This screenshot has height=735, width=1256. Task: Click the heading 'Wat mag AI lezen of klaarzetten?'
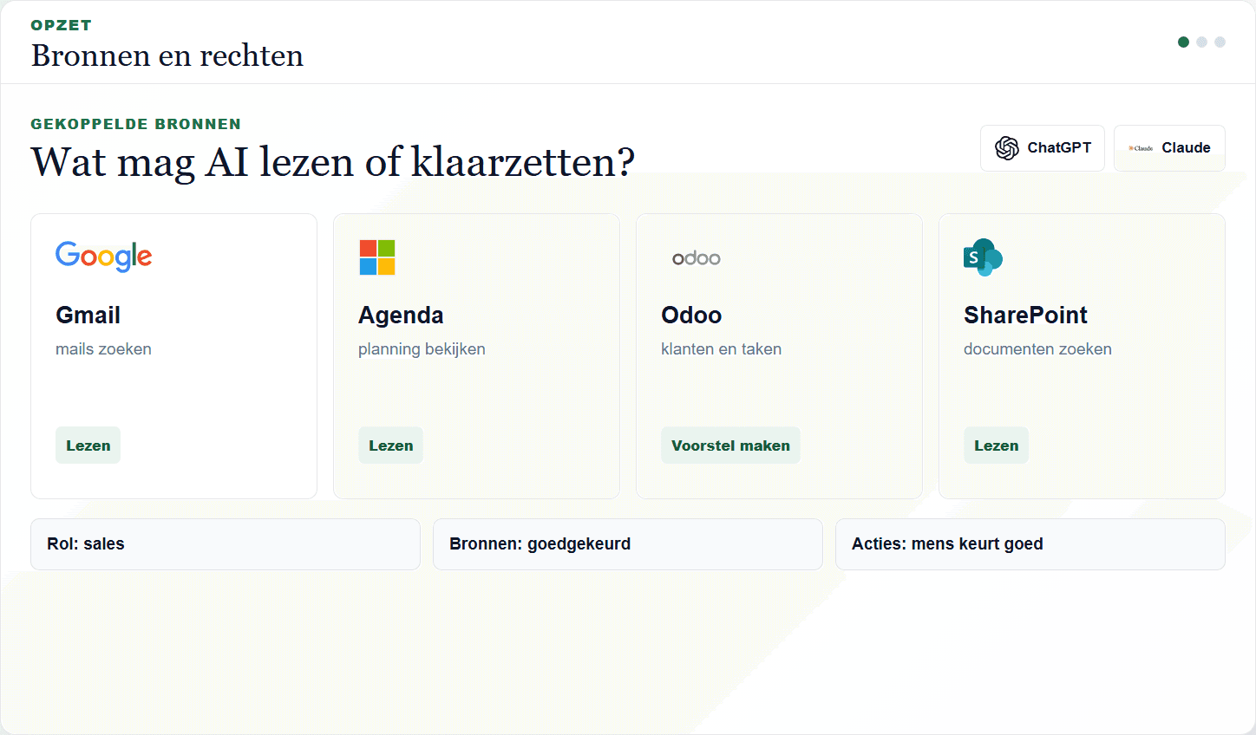(x=333, y=162)
